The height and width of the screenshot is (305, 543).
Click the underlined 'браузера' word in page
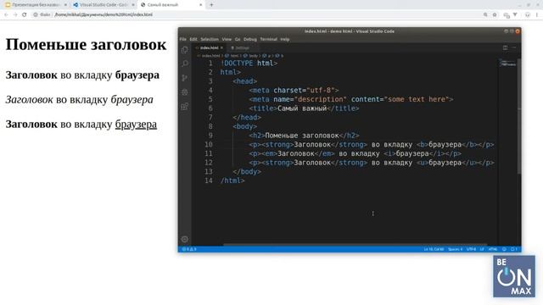136,125
